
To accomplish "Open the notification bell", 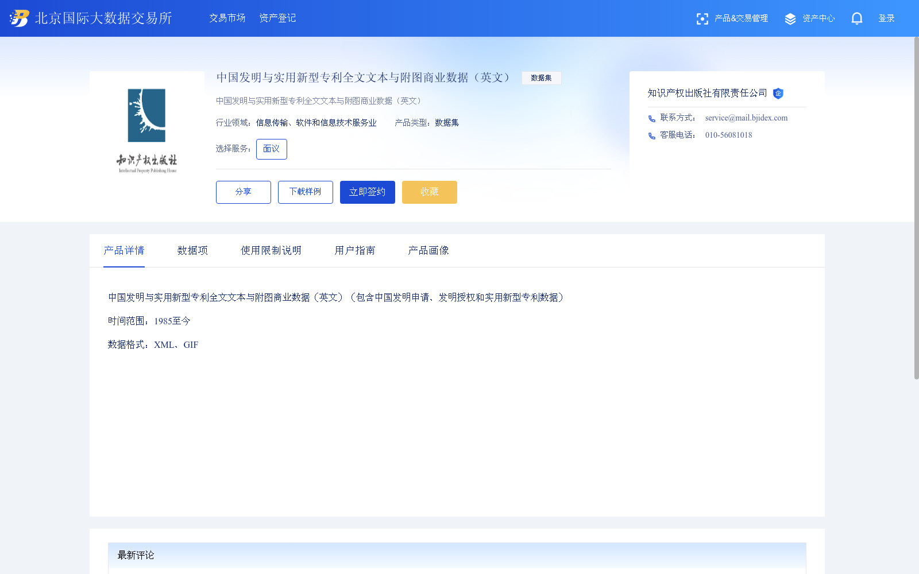I will (x=857, y=18).
